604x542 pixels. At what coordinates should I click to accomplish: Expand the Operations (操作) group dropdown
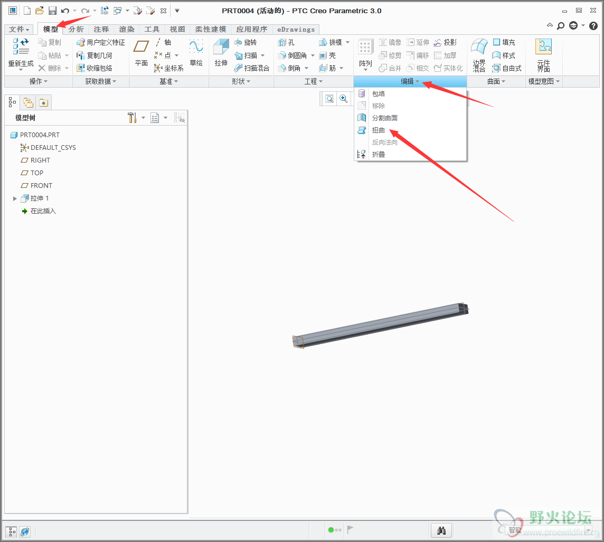tap(39, 81)
